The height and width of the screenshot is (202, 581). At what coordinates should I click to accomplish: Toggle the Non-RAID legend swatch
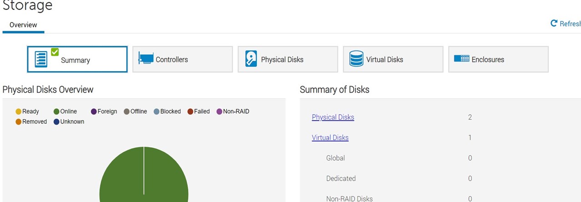point(220,111)
